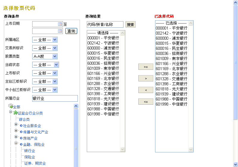The image size is (238, 167).
Task: Click the <= remove all button
Action: tap(146, 102)
